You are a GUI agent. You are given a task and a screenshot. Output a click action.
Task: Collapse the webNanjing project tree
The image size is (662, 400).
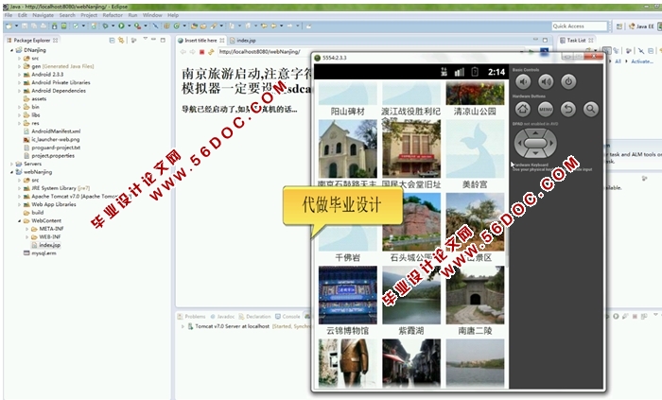12,173
